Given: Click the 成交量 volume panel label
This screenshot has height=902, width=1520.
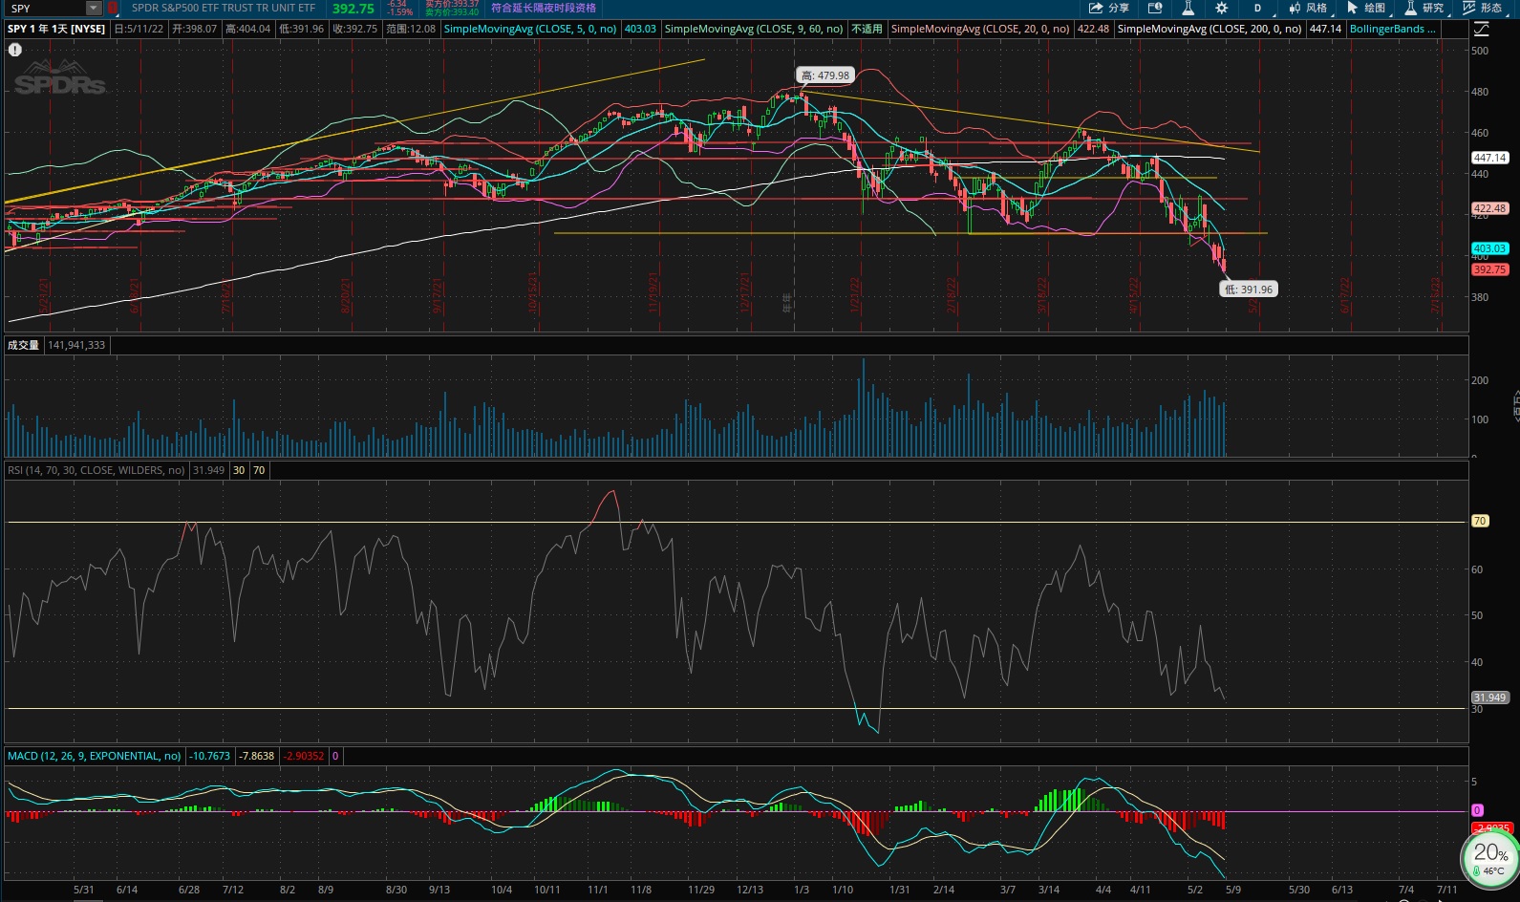Looking at the screenshot, I should (23, 345).
